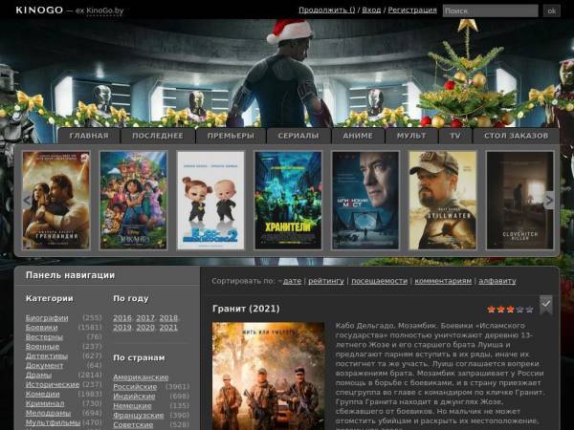
Task: Click the Продолжить () link
Action: point(326,11)
